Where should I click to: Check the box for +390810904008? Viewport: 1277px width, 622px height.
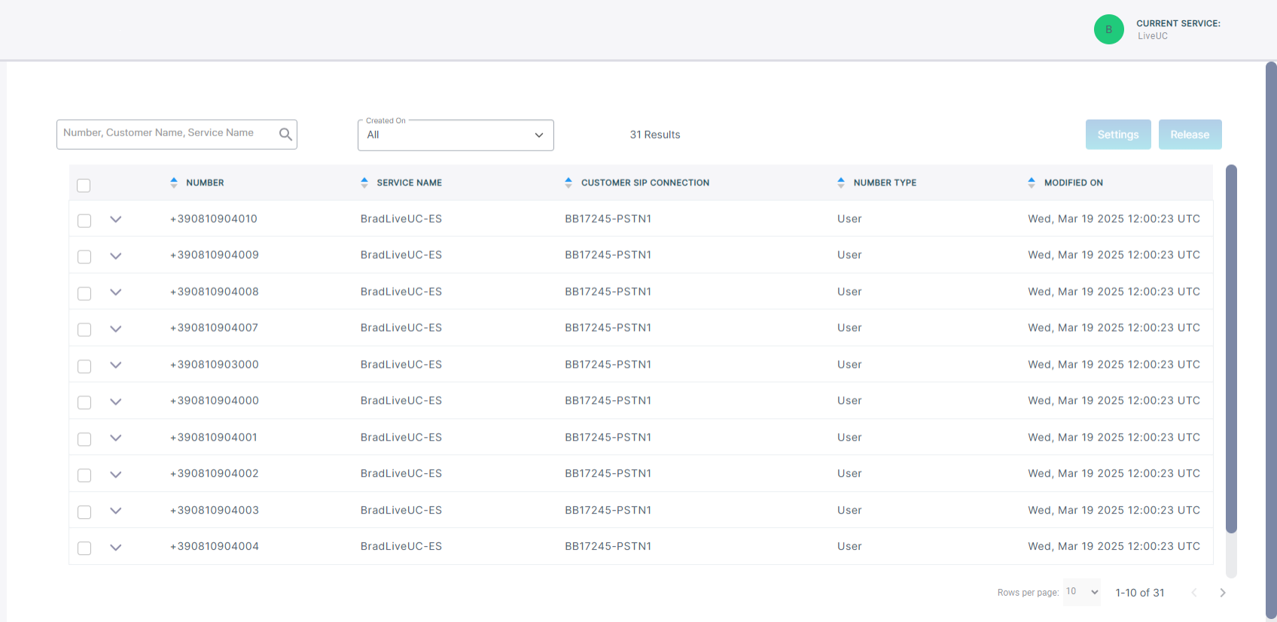click(x=84, y=293)
